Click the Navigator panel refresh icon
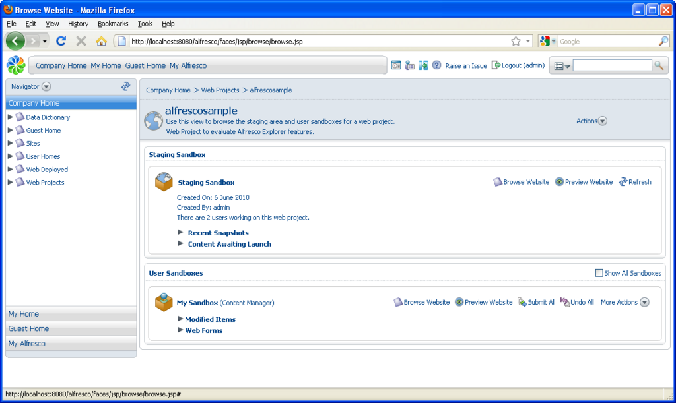This screenshot has height=403, width=676. point(125,86)
